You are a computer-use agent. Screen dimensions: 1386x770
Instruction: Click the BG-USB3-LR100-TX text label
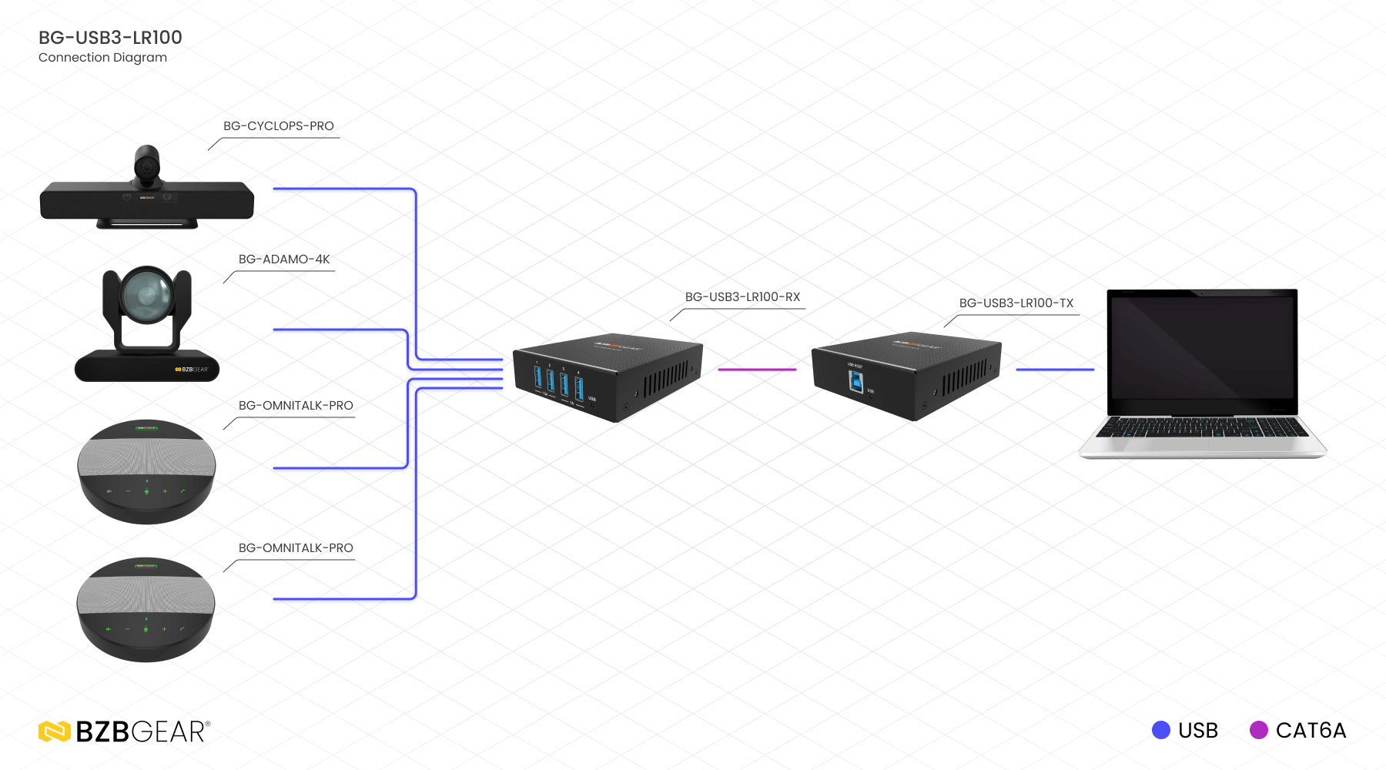(x=1016, y=303)
